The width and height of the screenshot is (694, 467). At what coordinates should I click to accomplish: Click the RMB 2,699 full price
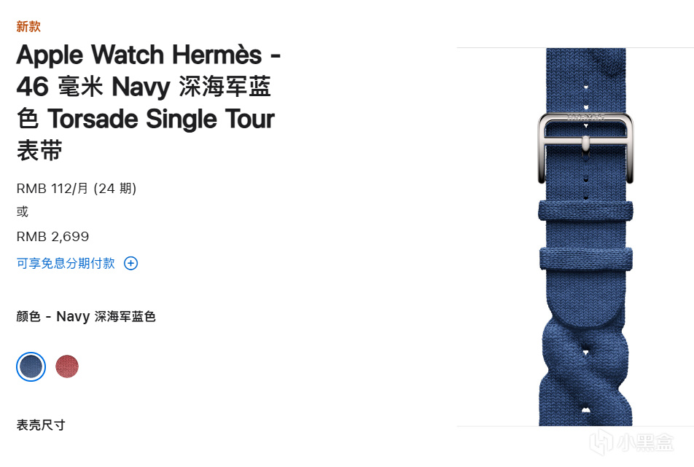click(x=52, y=237)
